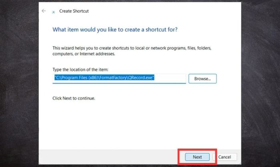Viewport: 280px width, 167px height.
Task: Click the 'Type the location of the item:' label
Action: (80, 70)
